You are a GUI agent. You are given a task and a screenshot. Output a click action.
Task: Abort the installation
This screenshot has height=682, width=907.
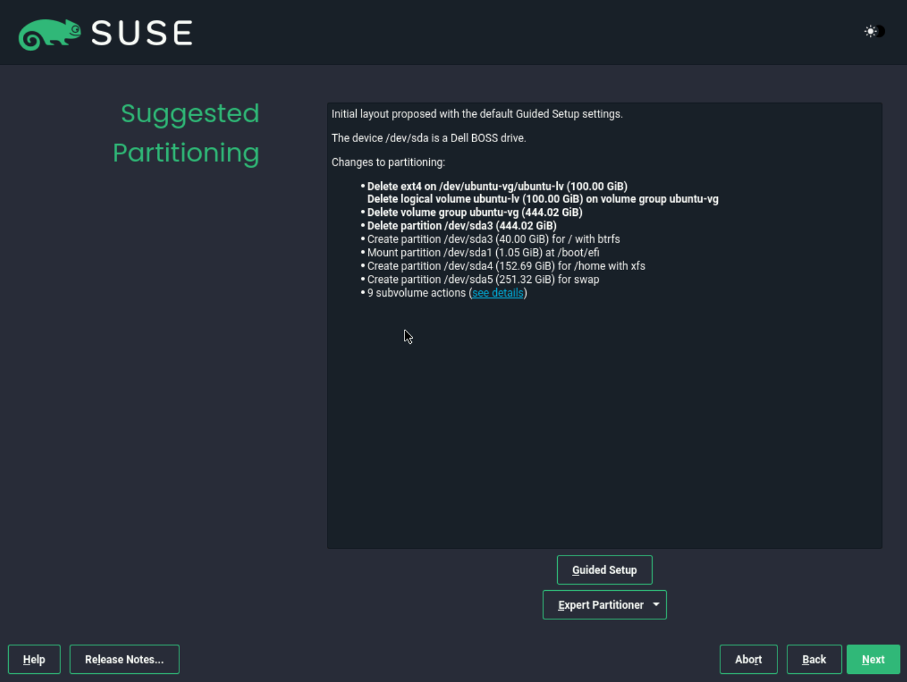point(748,659)
